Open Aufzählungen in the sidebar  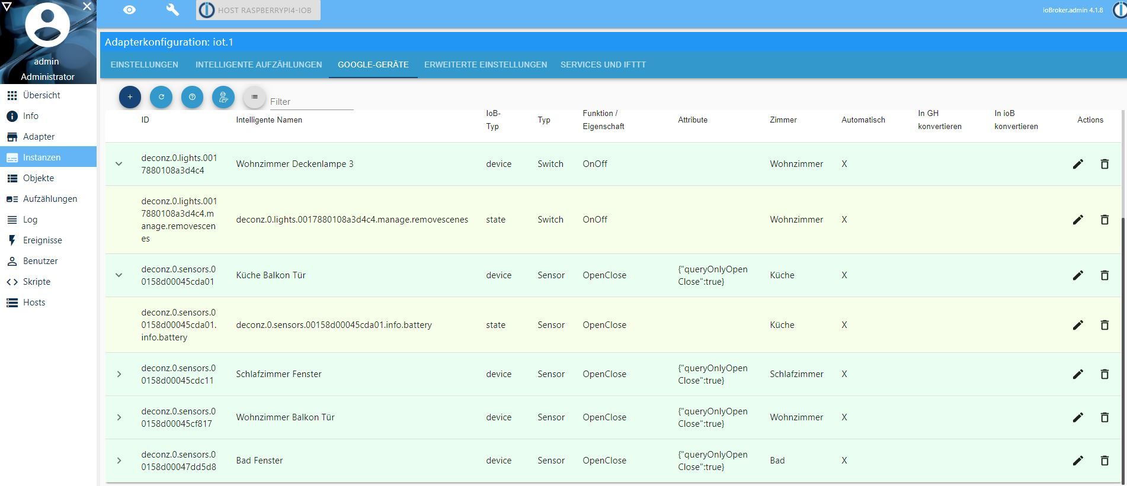pos(48,199)
